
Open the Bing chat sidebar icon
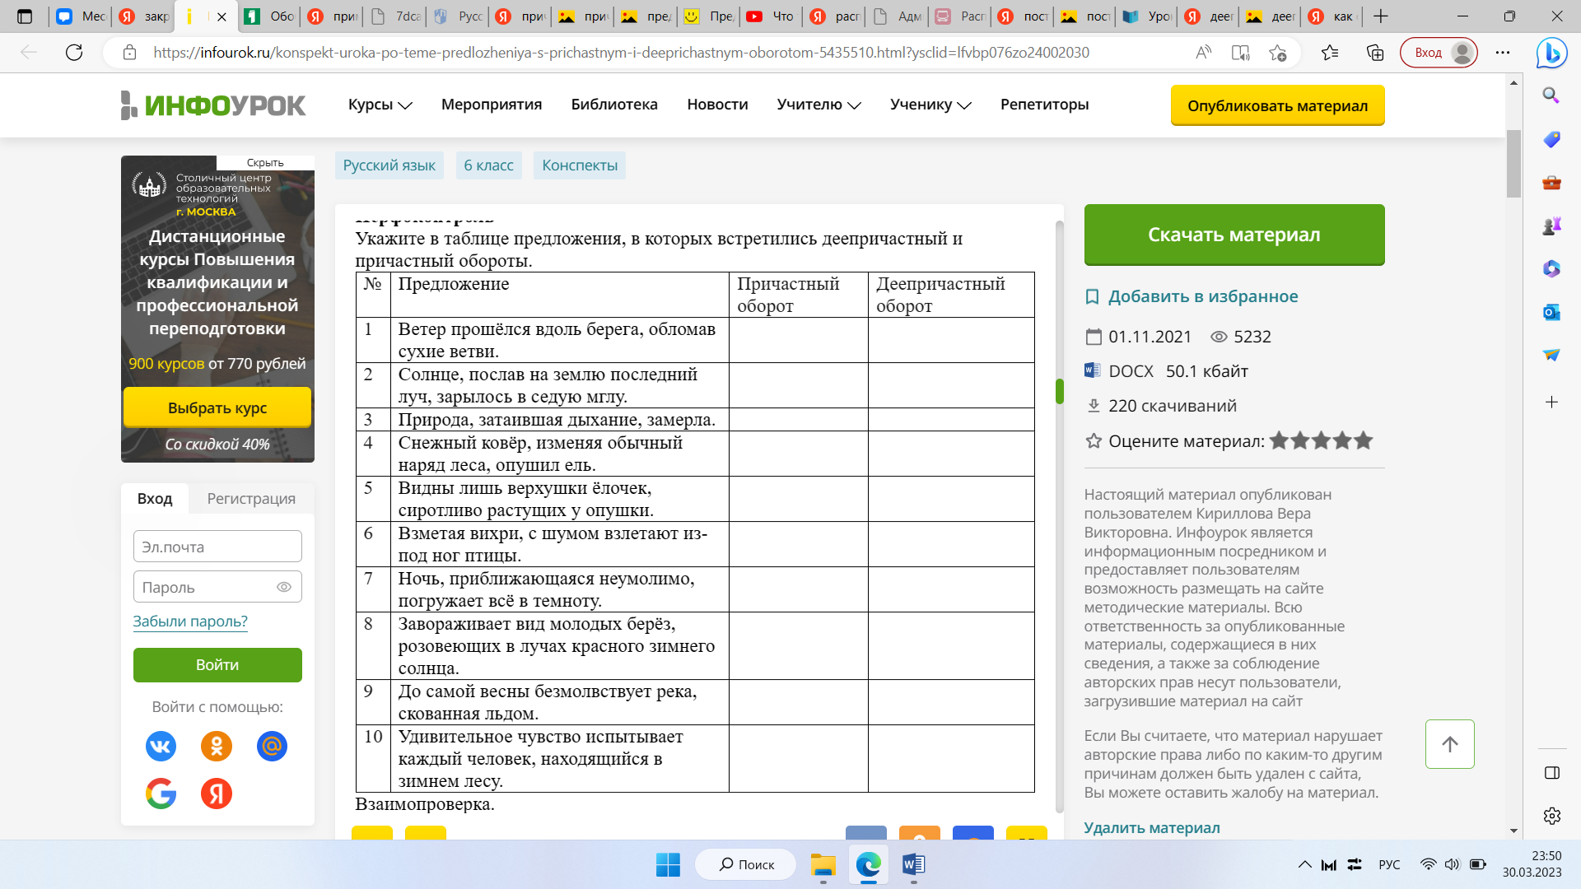tap(1551, 53)
